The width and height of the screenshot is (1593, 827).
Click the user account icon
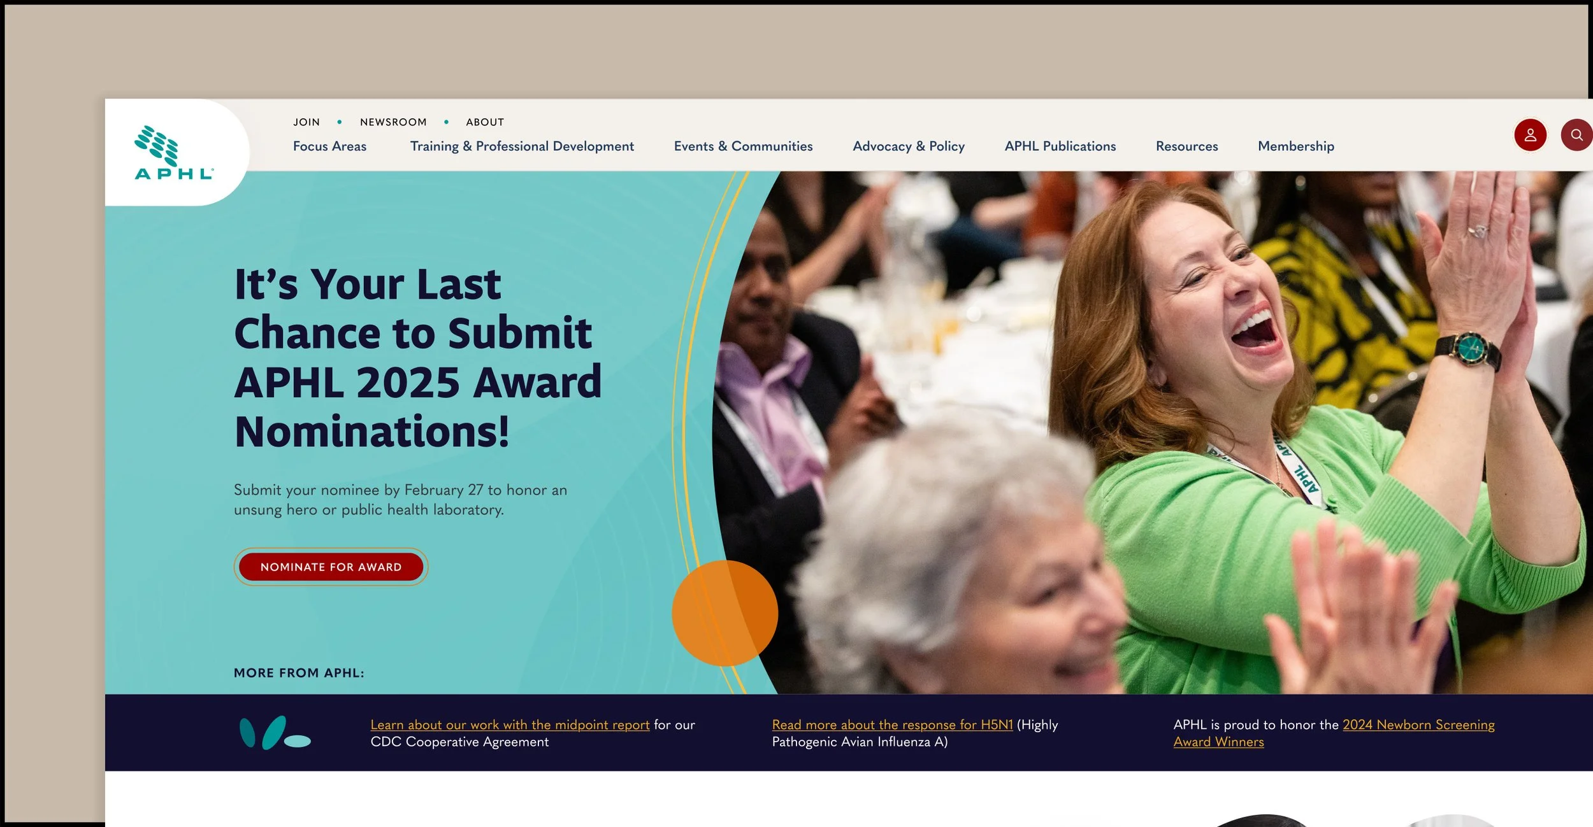click(1531, 134)
